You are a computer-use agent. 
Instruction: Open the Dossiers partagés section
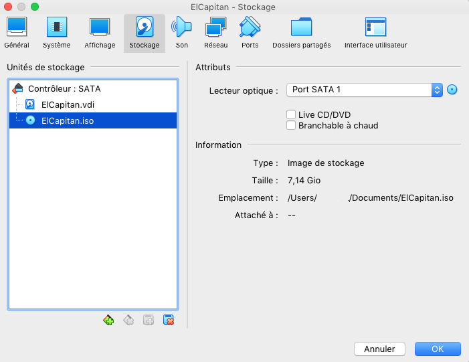point(302,33)
